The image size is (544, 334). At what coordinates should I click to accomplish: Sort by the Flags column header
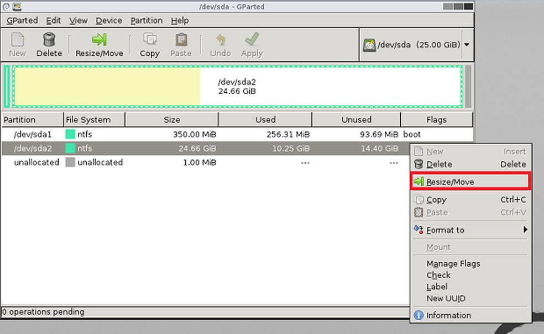coord(436,120)
